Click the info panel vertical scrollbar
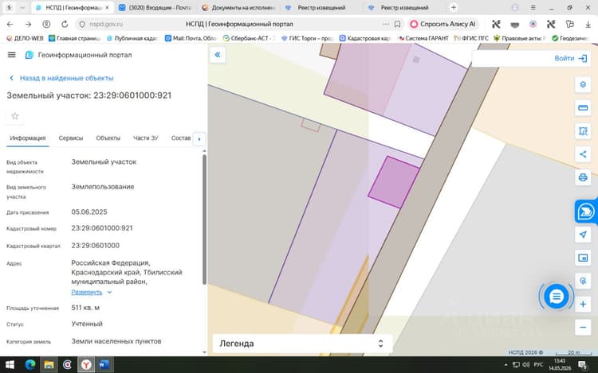The image size is (598, 373). point(204,219)
